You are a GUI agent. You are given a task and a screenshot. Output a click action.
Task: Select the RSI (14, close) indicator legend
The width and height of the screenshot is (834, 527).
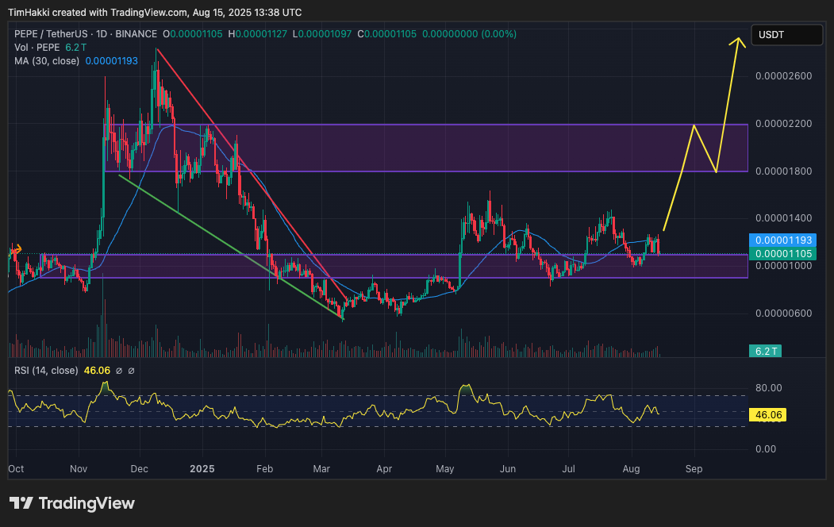pyautogui.click(x=46, y=371)
